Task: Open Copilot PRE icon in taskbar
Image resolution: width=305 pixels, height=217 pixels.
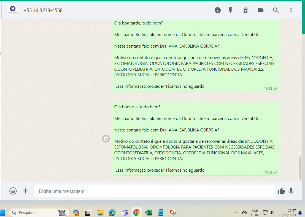Action: point(76,213)
